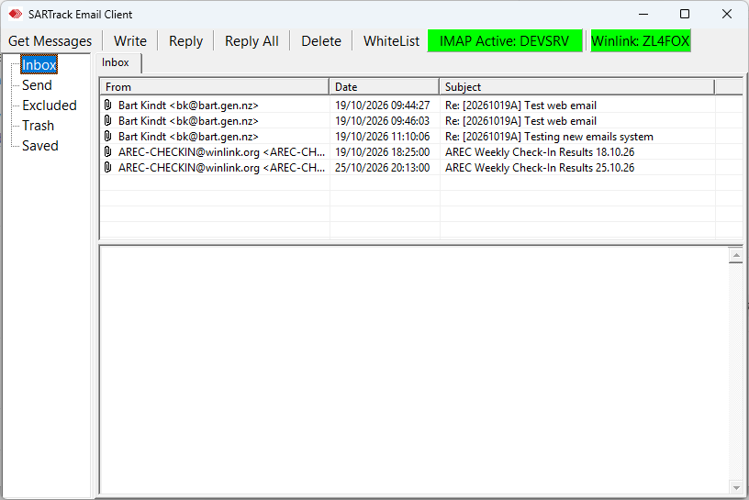
Task: Click the SARTrack red logo icon
Action: pyautogui.click(x=16, y=15)
